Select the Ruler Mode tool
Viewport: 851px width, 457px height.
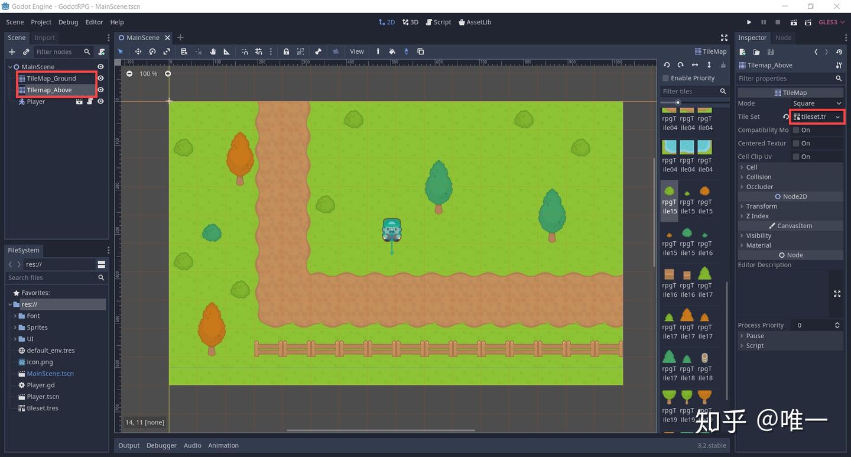point(226,51)
